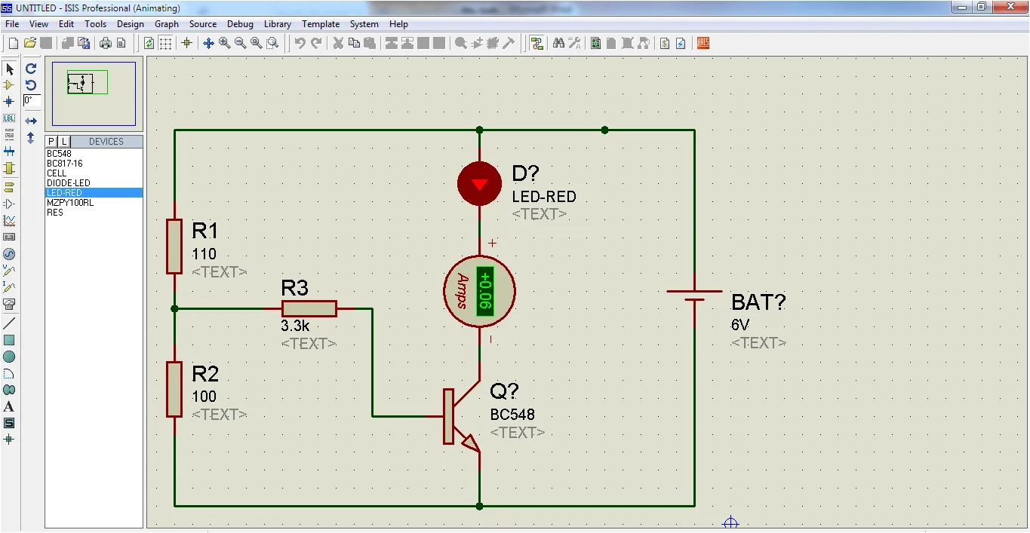The width and height of the screenshot is (1030, 533).
Task: Select the virtual instruments mode tool
Action: tap(9, 304)
